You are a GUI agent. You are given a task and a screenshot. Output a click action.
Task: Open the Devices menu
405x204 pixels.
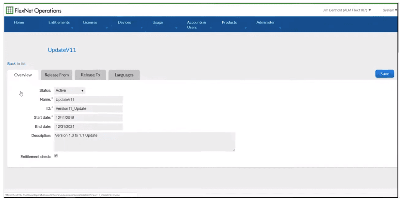[124, 22]
